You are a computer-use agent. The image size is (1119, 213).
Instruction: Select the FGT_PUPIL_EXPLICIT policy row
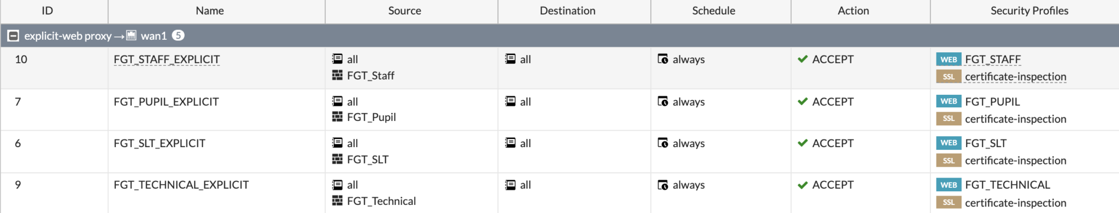point(559,109)
